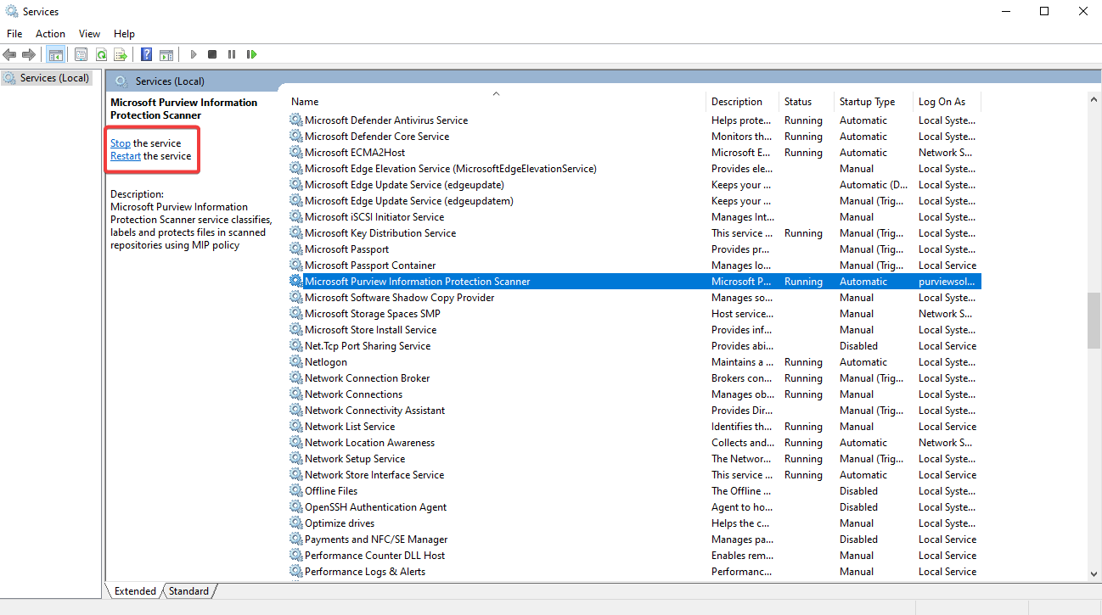Select Microsoft Edge Update Service (edgeupdatem)
1102x615 pixels.
[x=408, y=201]
